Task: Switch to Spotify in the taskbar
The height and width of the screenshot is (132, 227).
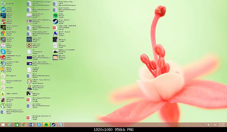Action: click(x=46, y=125)
